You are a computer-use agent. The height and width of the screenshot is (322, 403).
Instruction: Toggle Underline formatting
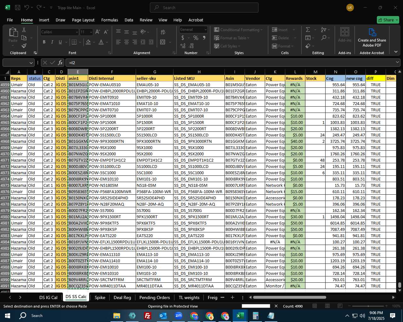pyautogui.click(x=60, y=42)
